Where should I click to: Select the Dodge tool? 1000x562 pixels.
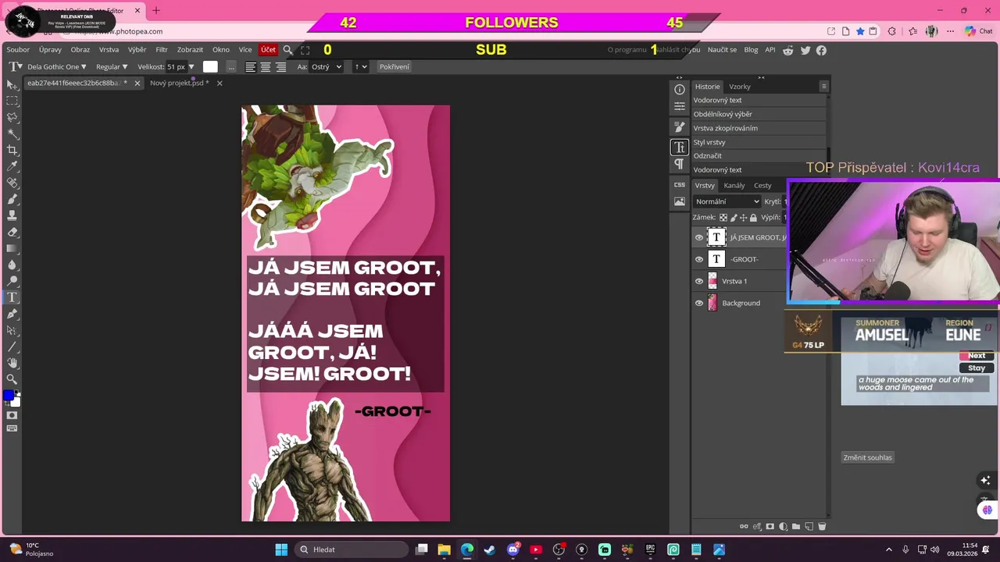[x=12, y=281]
